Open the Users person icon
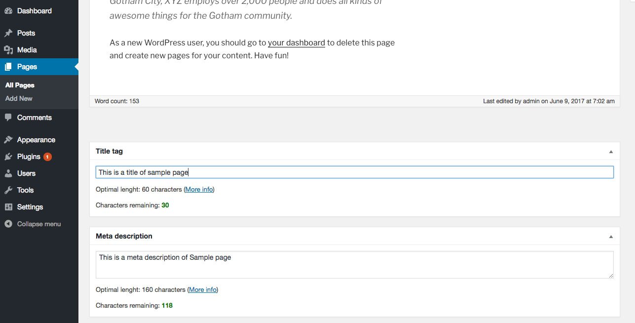The width and height of the screenshot is (635, 323). (x=8, y=173)
